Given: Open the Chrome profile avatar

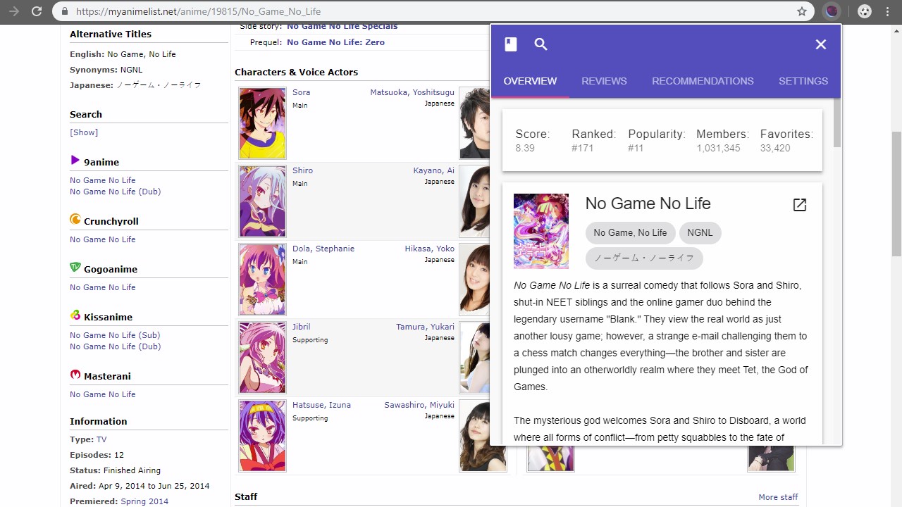Looking at the screenshot, I should tap(865, 11).
